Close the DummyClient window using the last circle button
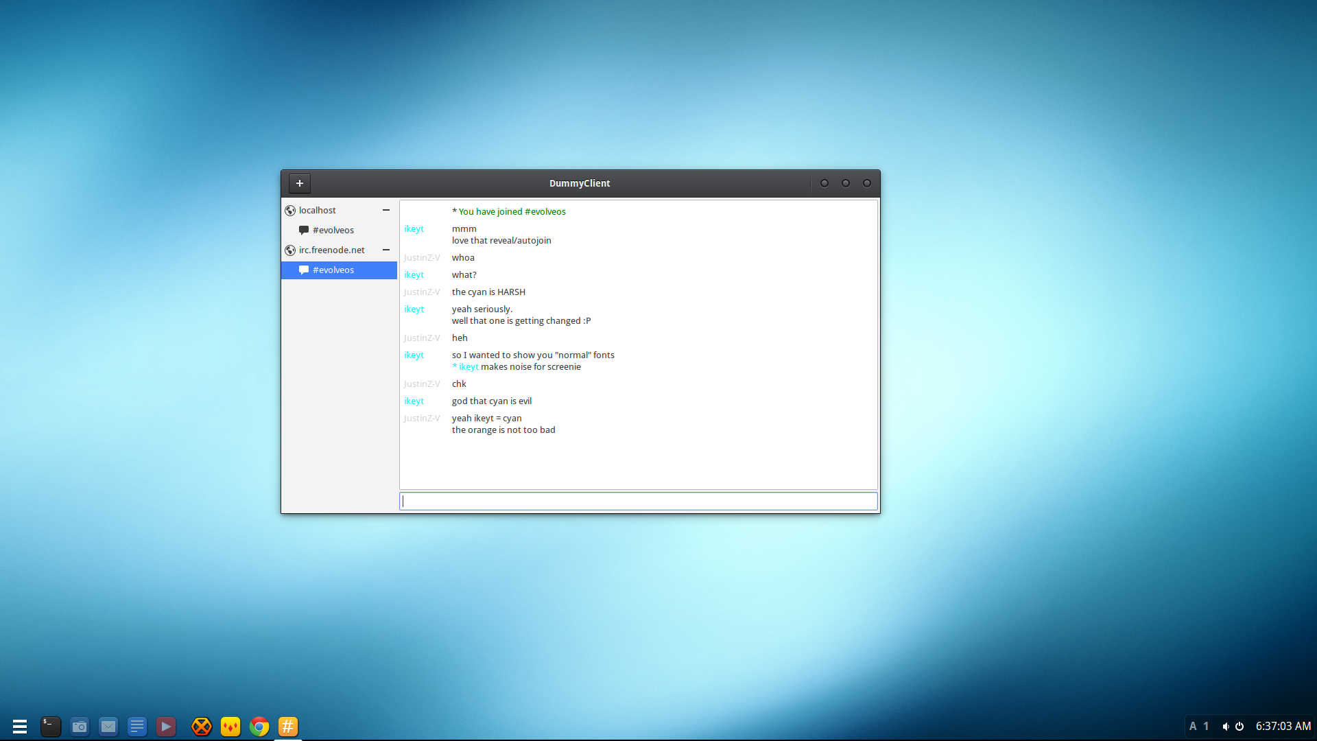The width and height of the screenshot is (1317, 741). pos(867,183)
